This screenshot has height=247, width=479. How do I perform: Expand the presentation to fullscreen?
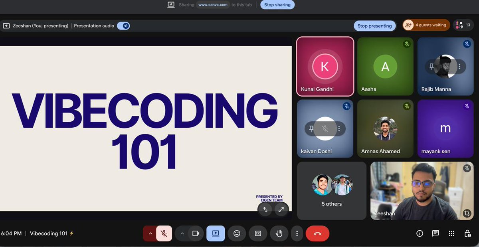point(281,209)
